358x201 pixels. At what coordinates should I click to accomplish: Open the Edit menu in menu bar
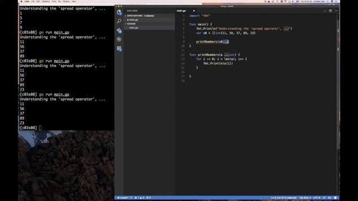click(x=38, y=1)
